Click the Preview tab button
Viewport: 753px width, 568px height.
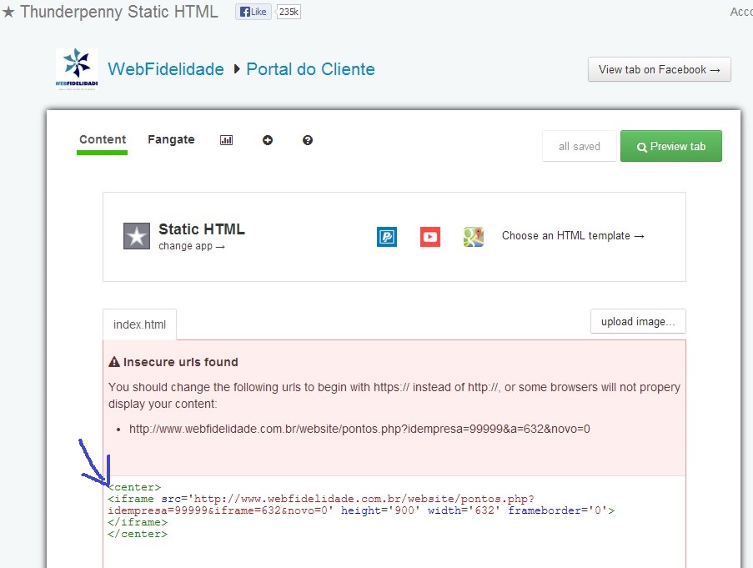click(671, 146)
